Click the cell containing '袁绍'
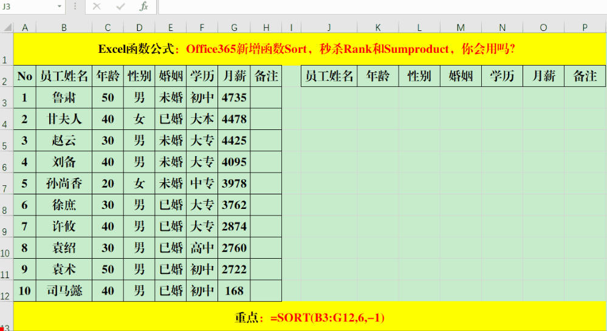This screenshot has height=331, width=607. coord(64,248)
